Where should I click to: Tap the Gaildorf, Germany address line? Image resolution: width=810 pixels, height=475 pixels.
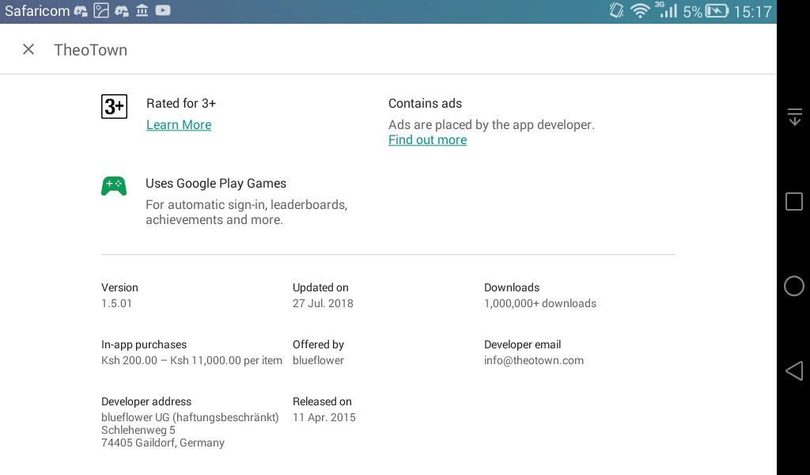[163, 443]
